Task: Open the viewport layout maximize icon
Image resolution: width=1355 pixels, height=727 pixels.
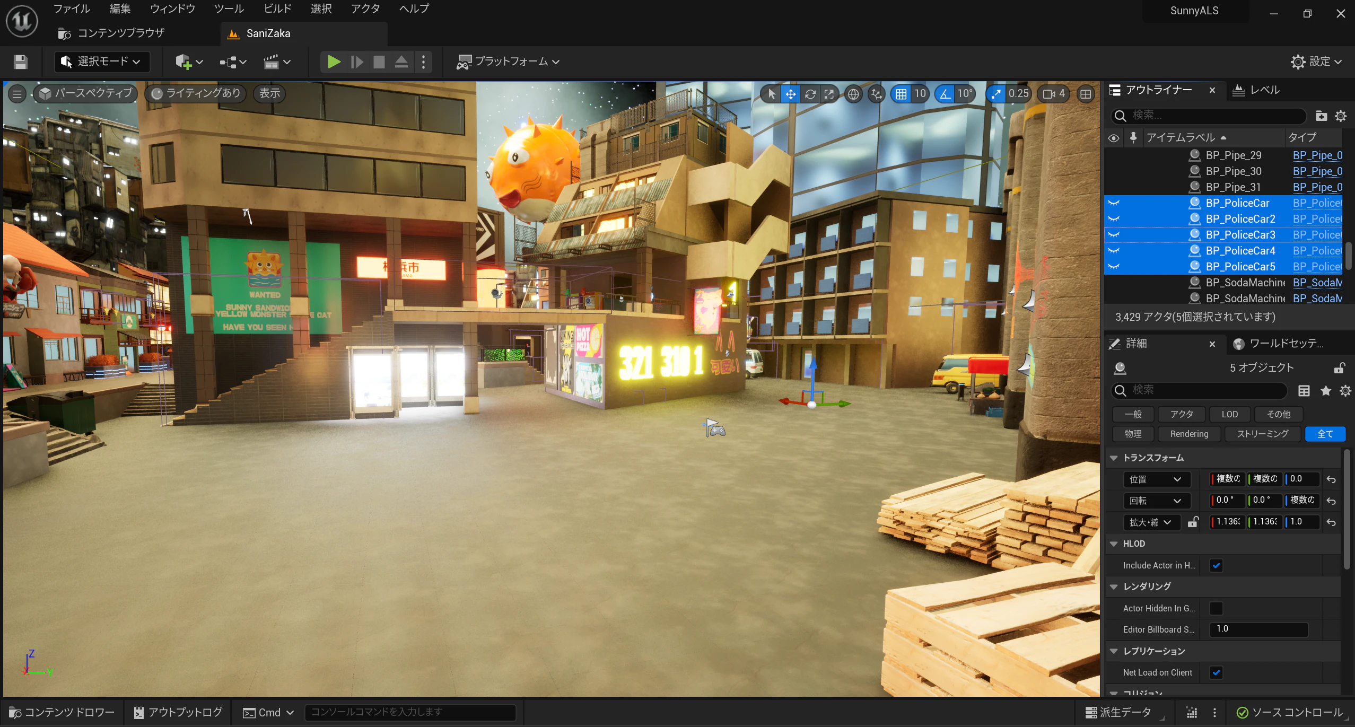Action: (x=1086, y=94)
